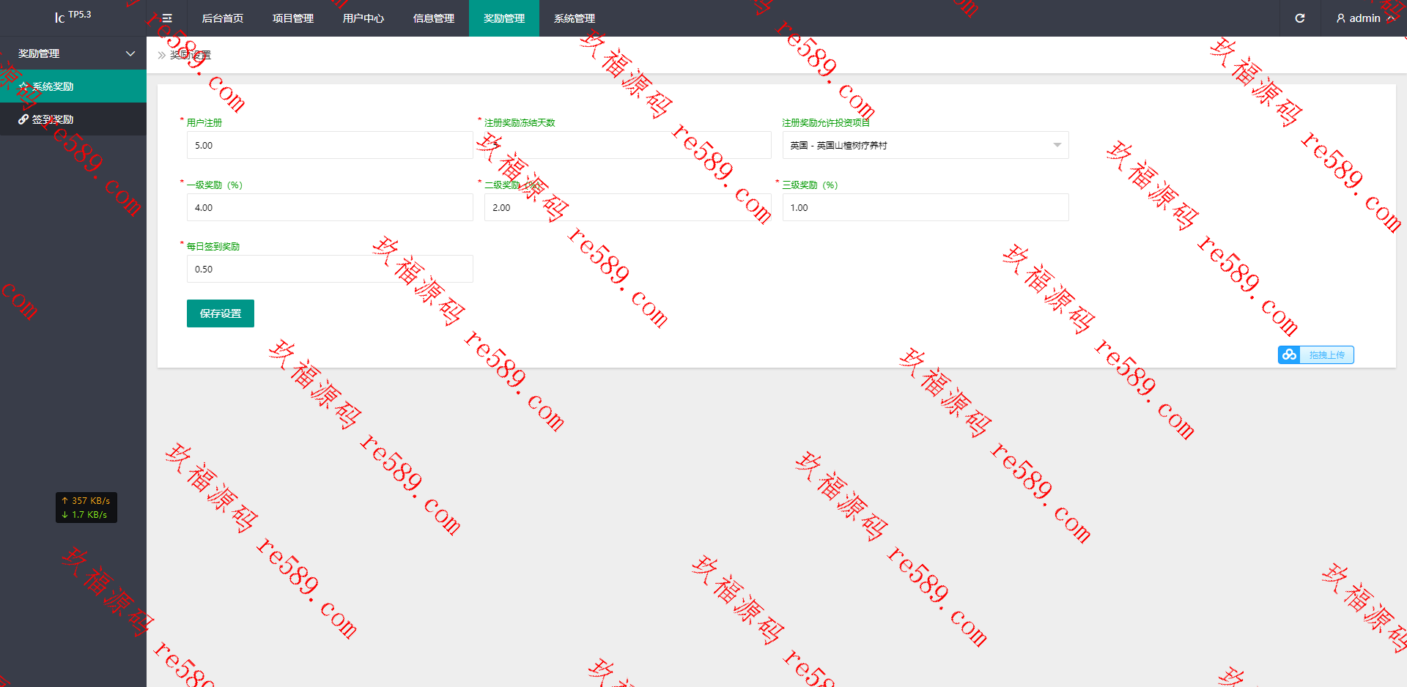Open the 信息管理 menu
Image resolution: width=1407 pixels, height=687 pixels.
pyautogui.click(x=434, y=18)
